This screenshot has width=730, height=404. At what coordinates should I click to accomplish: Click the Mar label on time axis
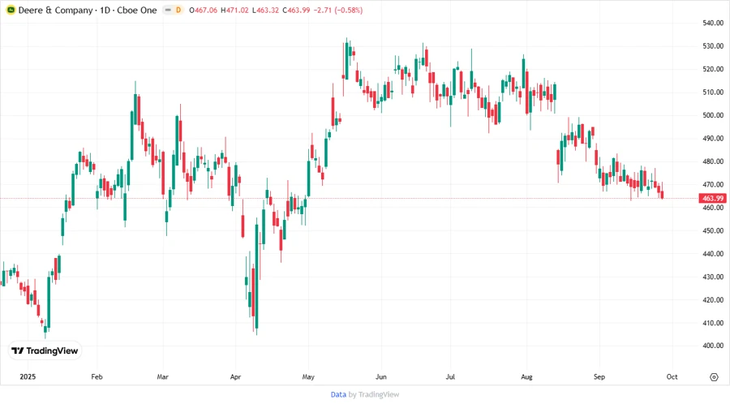coord(162,376)
